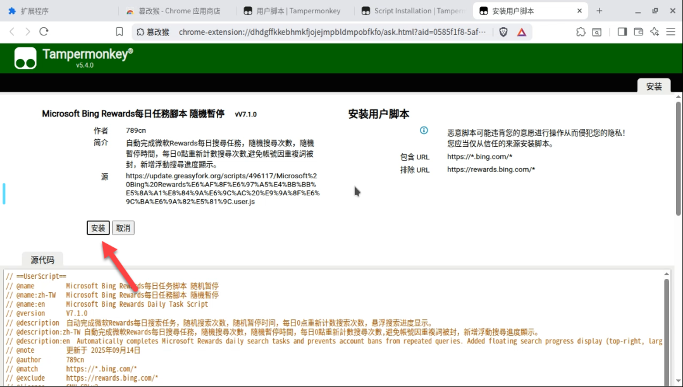Click the @version V7.1.0 source line
The width and height of the screenshot is (683, 387).
47,314
